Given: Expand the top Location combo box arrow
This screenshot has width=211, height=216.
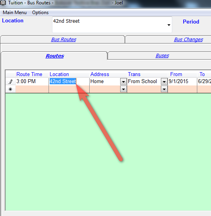Looking at the screenshot, I should click(x=169, y=25).
